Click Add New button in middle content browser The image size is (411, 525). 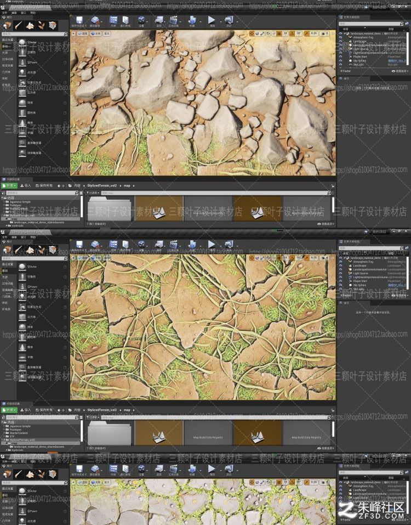[9, 410]
